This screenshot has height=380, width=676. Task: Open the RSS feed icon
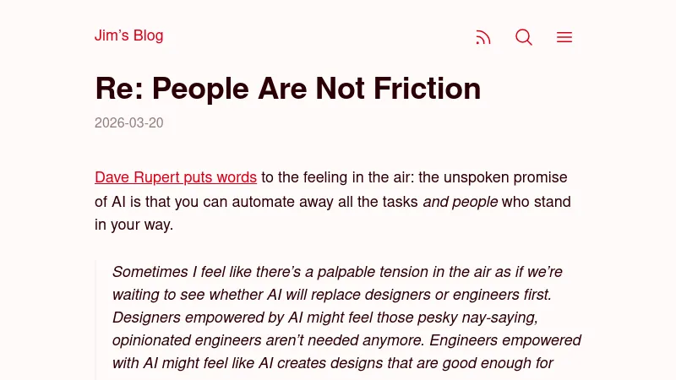(x=483, y=37)
